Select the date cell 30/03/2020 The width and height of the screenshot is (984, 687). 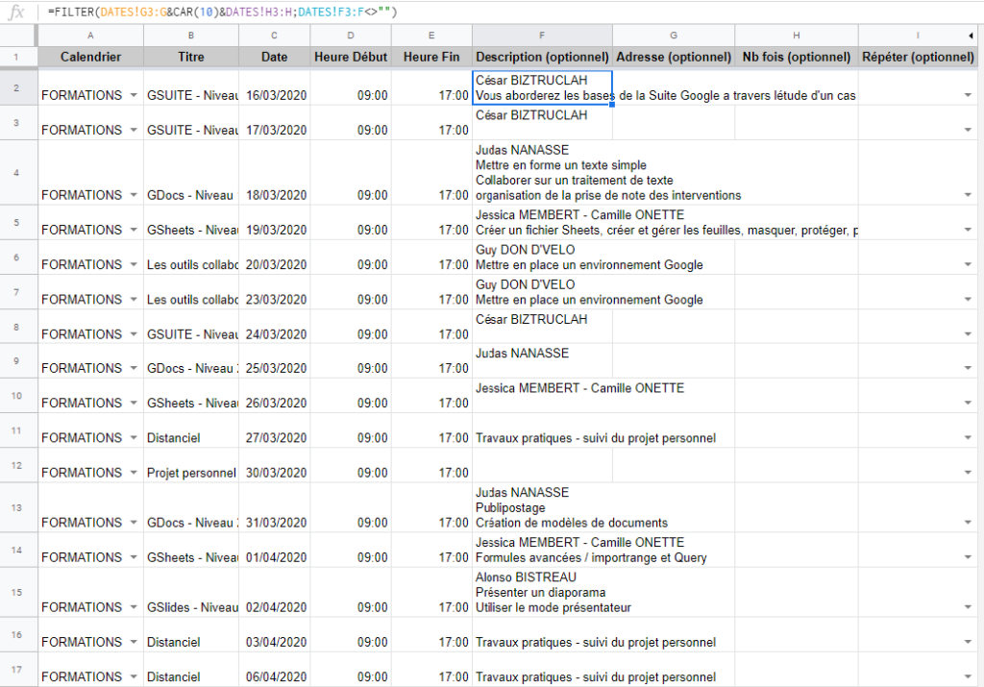click(x=274, y=465)
